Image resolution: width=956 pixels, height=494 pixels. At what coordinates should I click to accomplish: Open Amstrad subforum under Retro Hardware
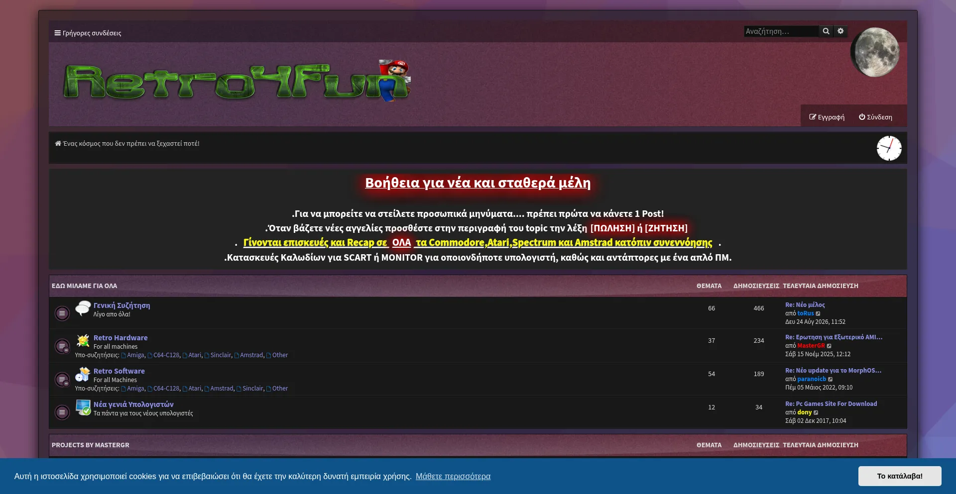coord(249,355)
